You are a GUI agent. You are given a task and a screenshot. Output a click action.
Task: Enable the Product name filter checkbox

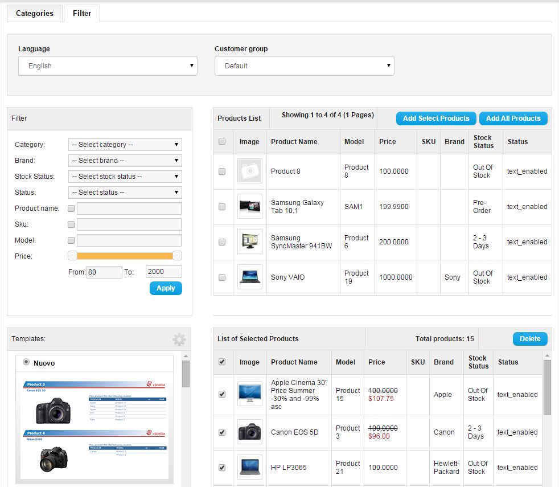coord(71,208)
